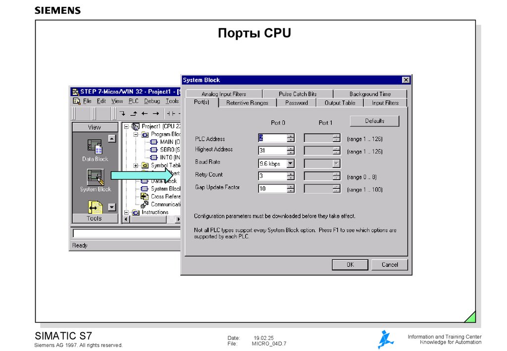This screenshot has height=351, width=507.
Task: Open the disabled Port 1 Baud Rate dropdown
Action: [336, 163]
